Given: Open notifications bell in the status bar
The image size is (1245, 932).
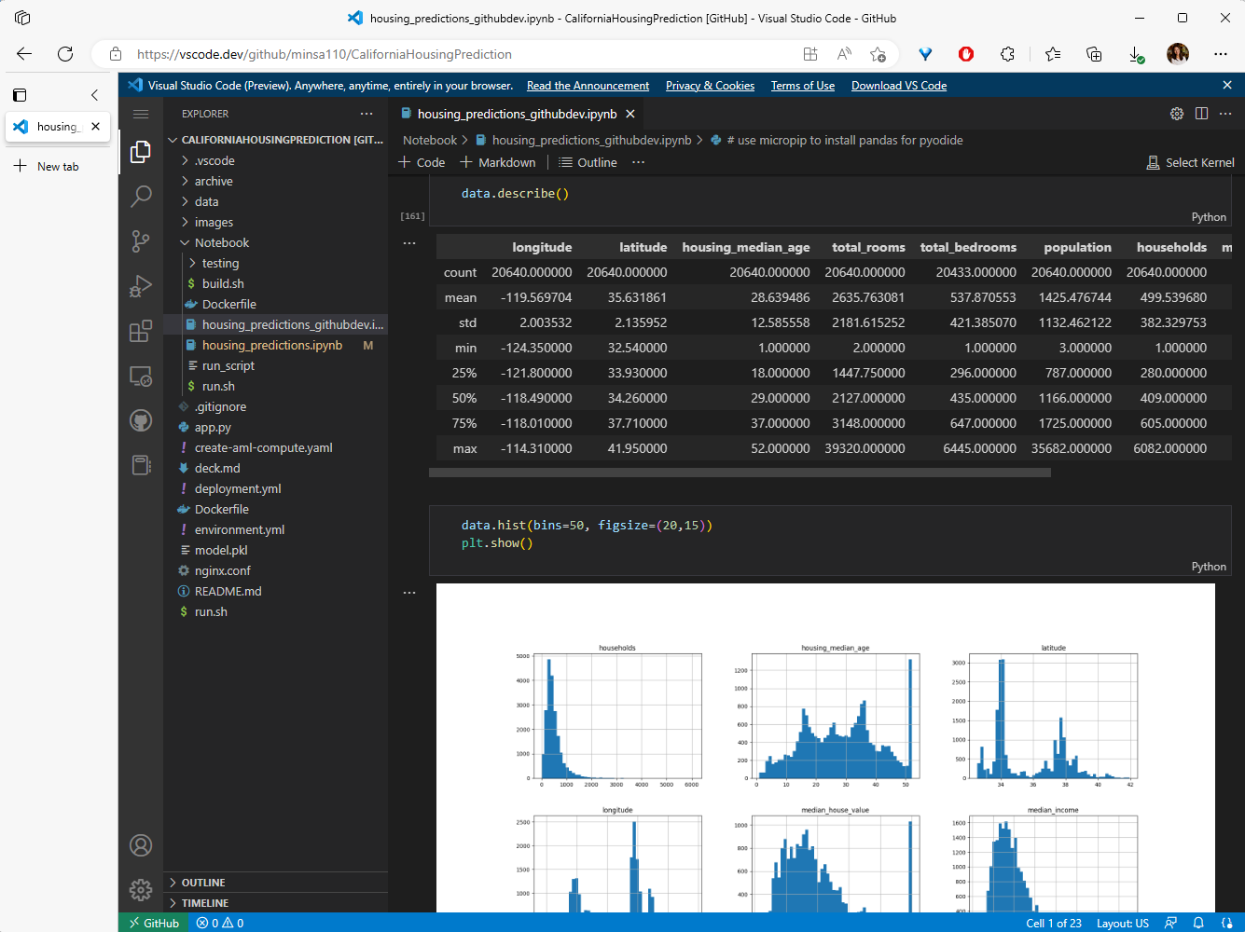Looking at the screenshot, I should pos(1199,923).
